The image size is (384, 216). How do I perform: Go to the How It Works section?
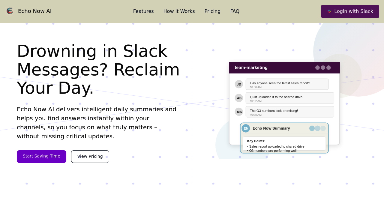pos(179,11)
